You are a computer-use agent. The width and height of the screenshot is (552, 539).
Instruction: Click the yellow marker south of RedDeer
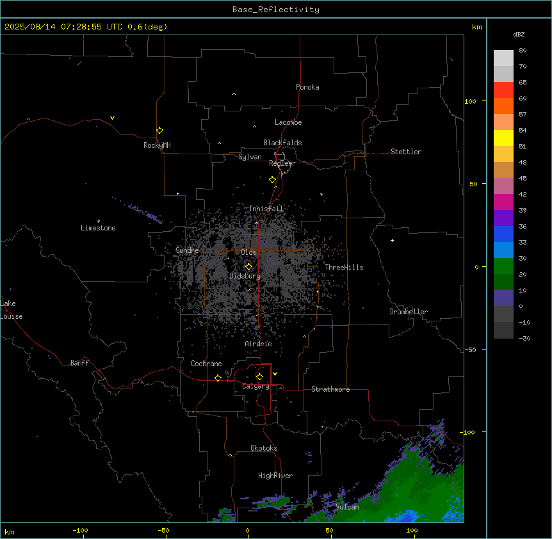(x=273, y=180)
